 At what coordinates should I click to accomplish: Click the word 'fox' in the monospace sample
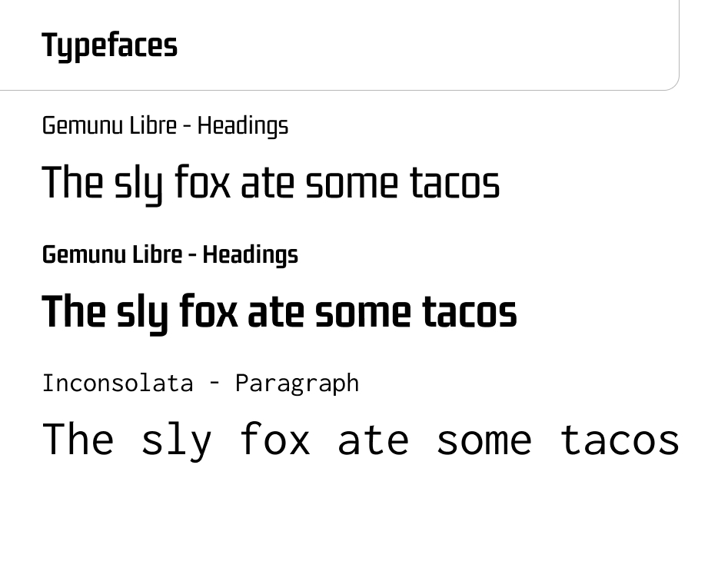pos(275,439)
